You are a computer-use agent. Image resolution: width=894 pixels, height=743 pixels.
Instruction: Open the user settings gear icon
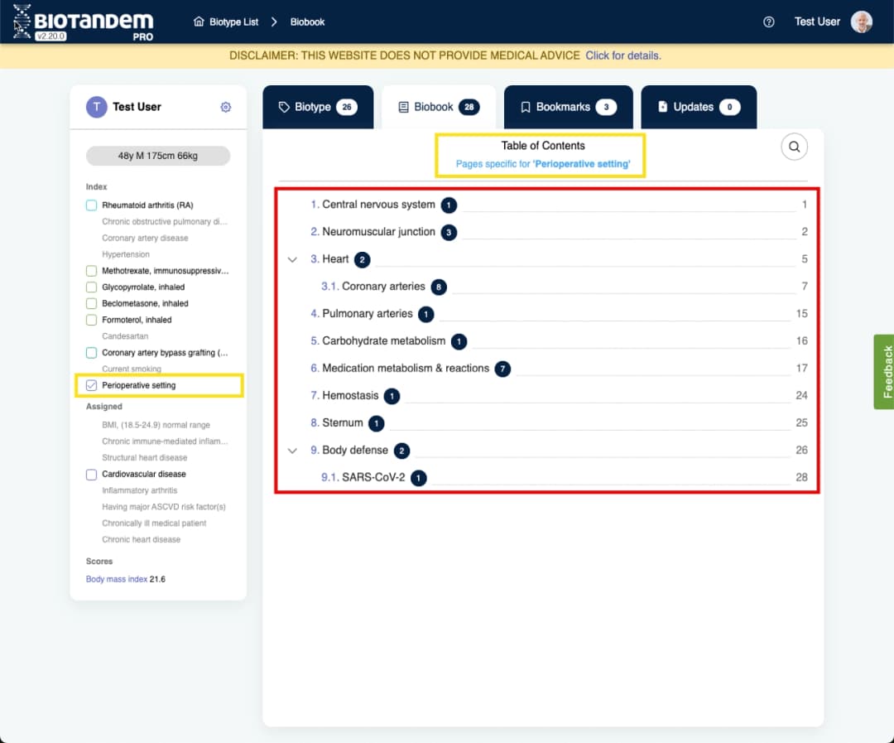coord(225,107)
